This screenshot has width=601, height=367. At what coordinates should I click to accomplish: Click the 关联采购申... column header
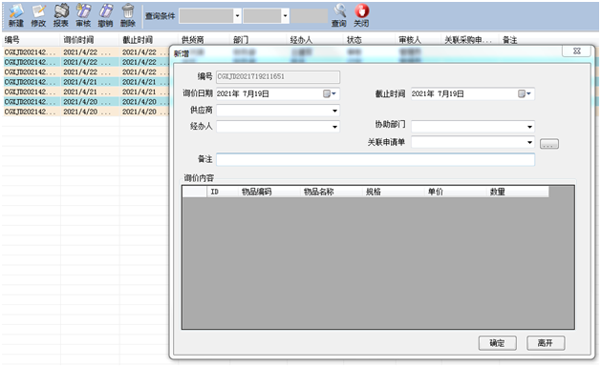(471, 40)
